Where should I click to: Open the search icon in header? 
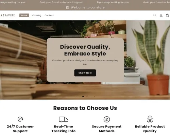point(155,15)
